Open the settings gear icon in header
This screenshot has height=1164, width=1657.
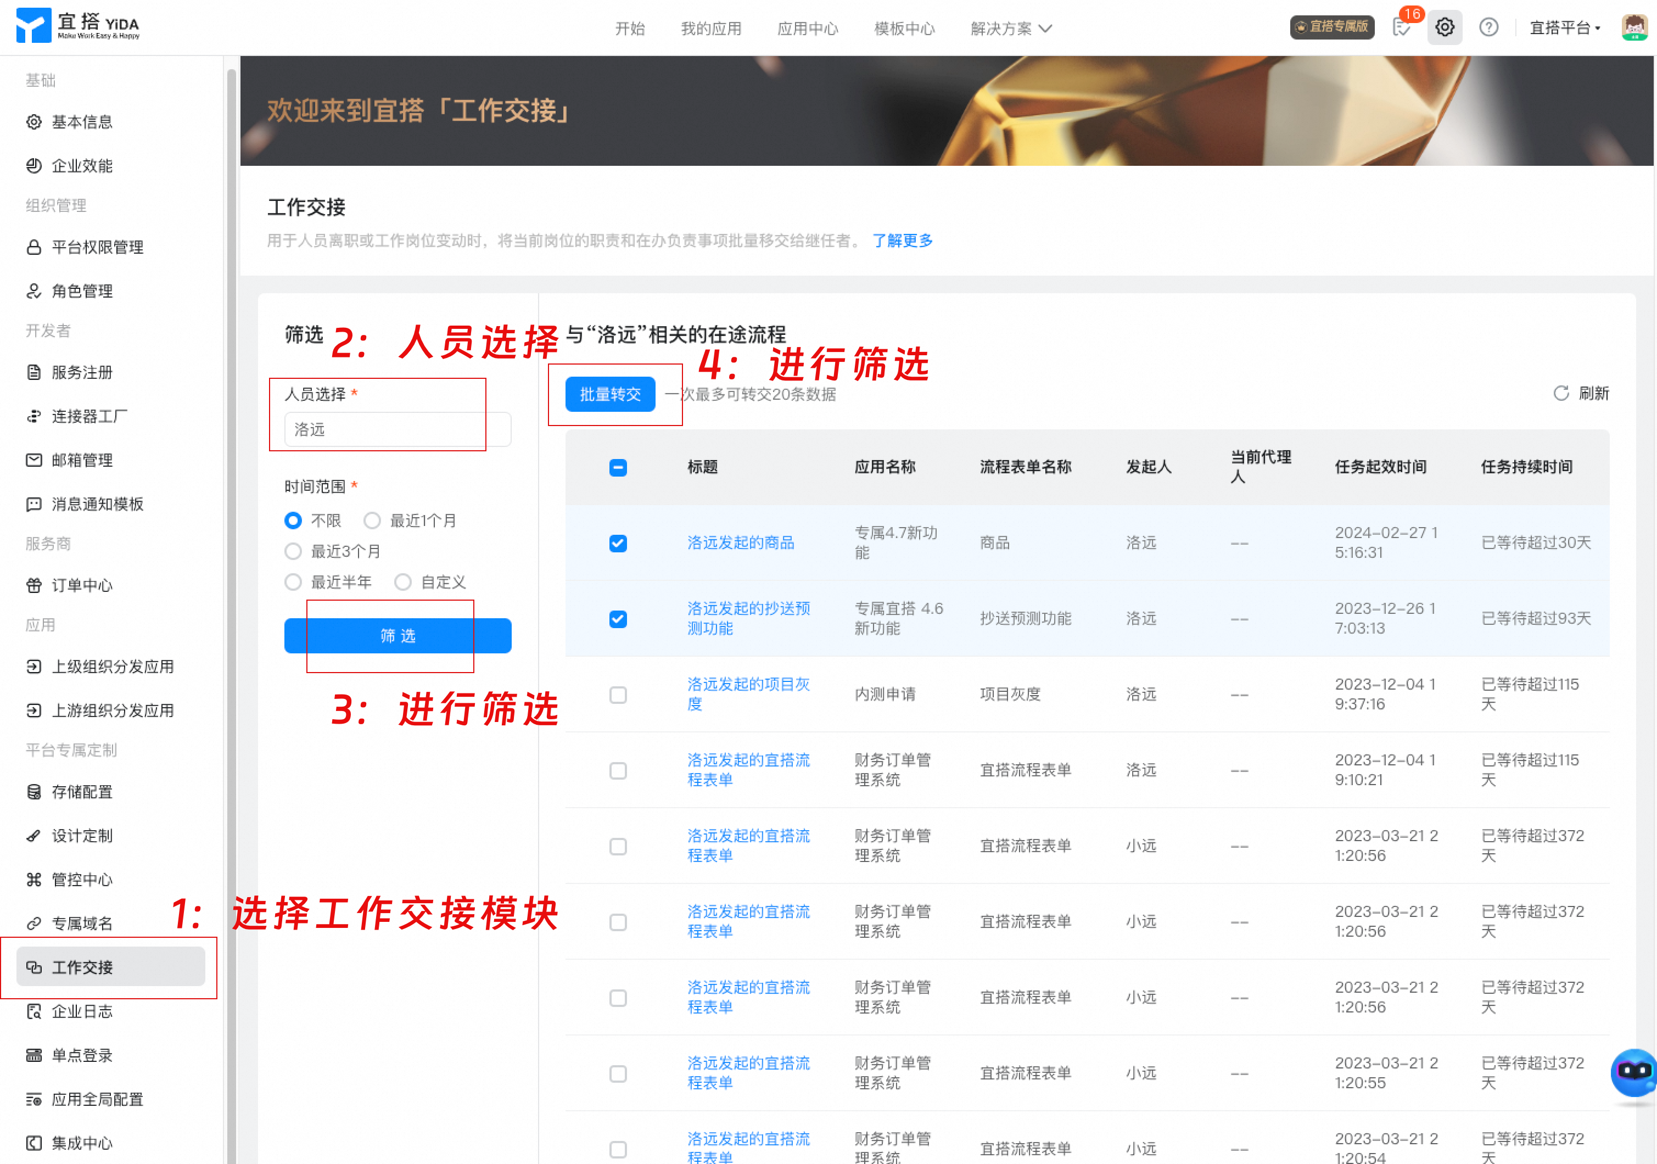(1444, 27)
